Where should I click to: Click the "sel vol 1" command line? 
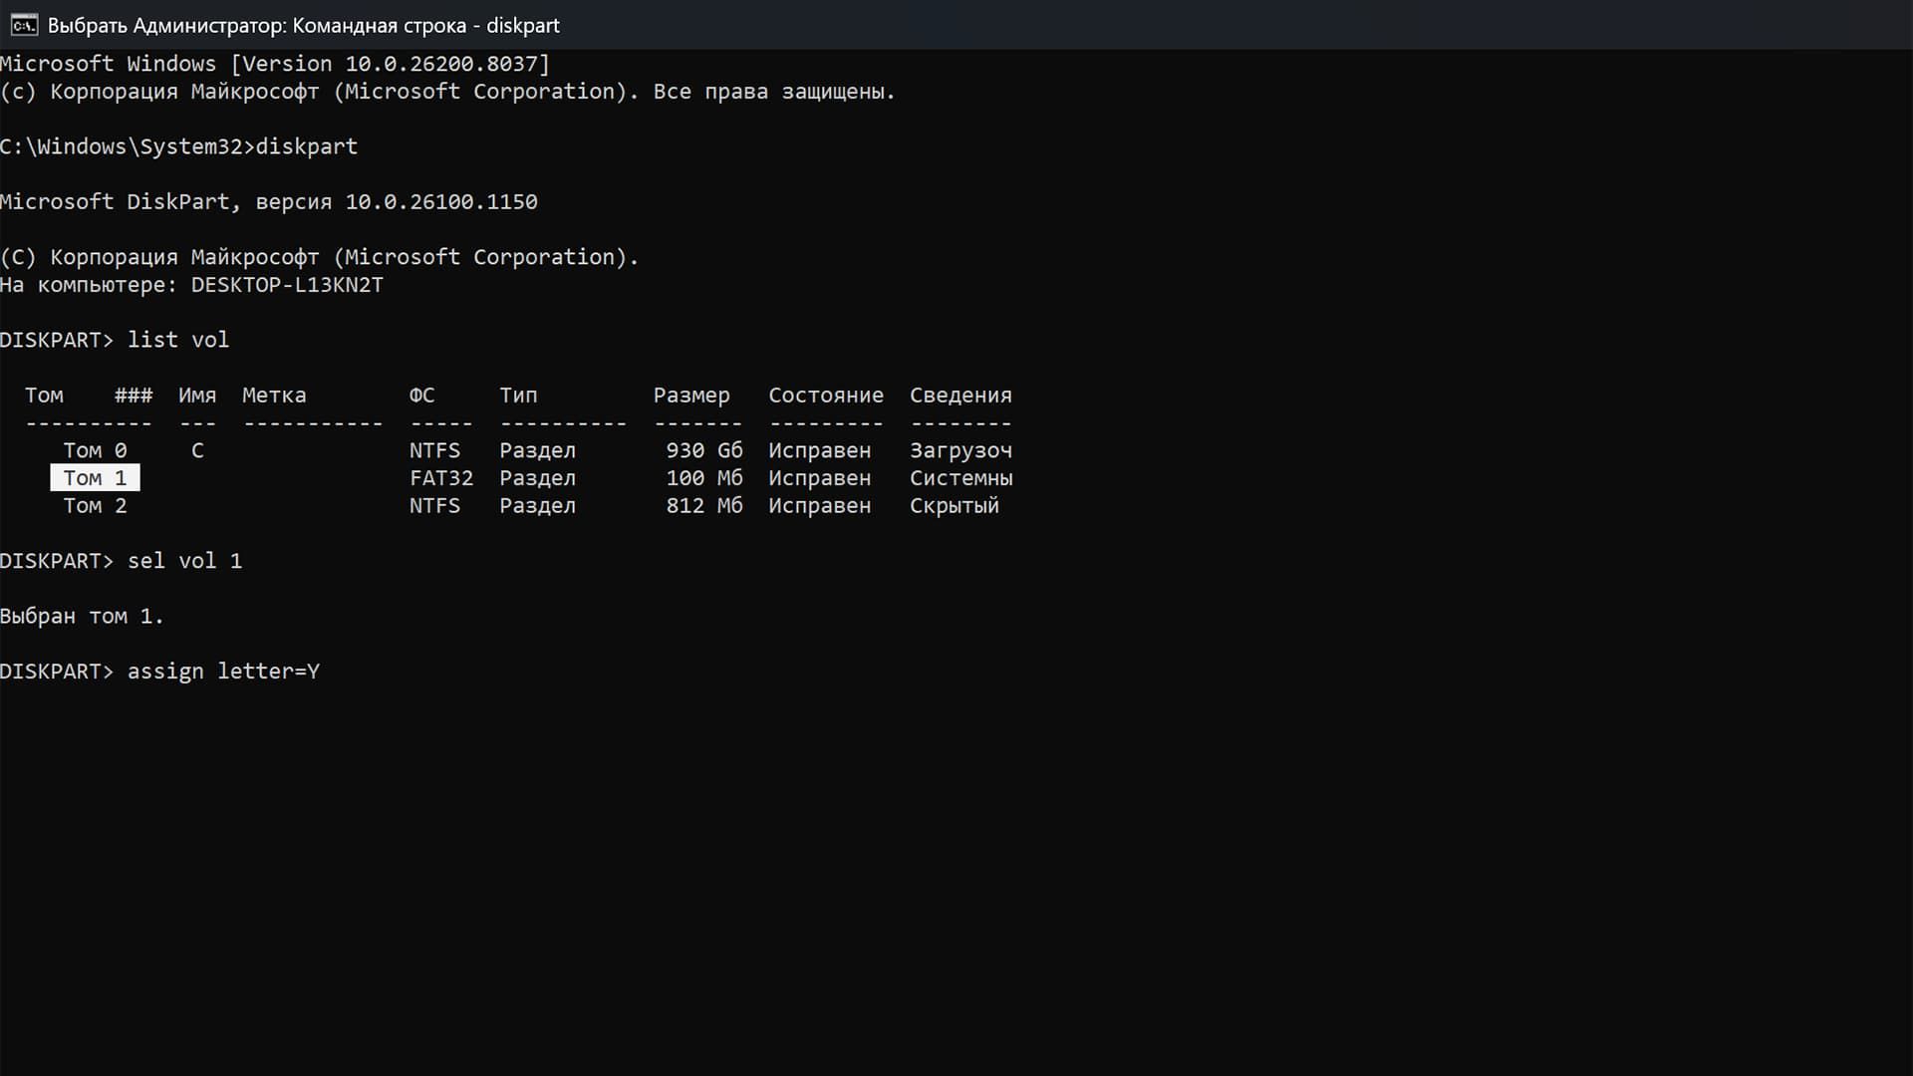[x=185, y=560]
